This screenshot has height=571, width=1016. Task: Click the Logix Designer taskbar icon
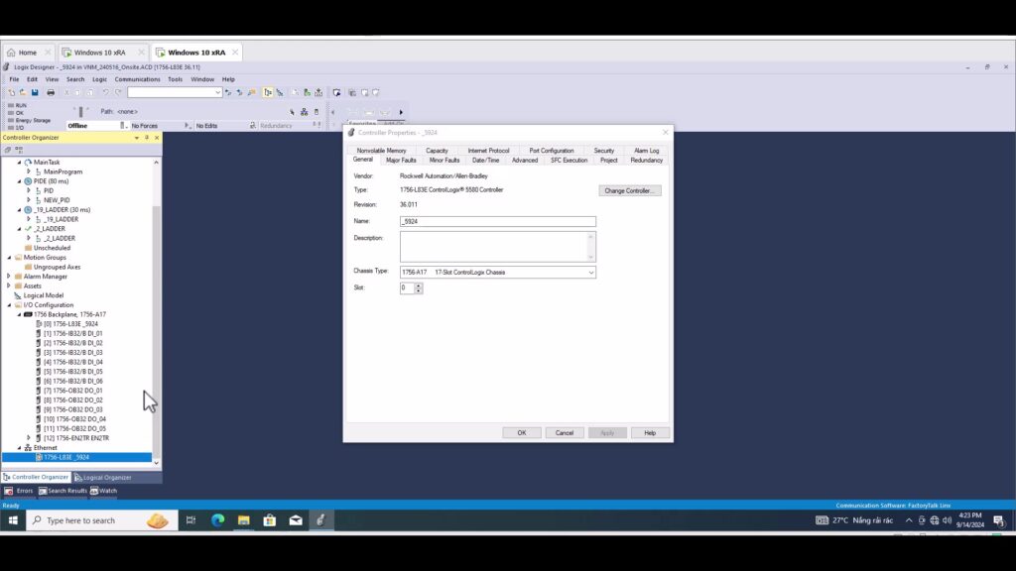pos(320,520)
